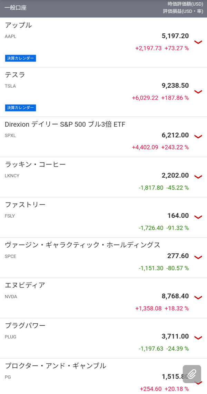This screenshot has height=394, width=207.
Task: Open 決算カレンダー for Apple
Action: (x=21, y=58)
